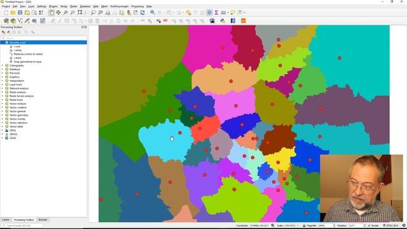Select the Zoom In tool
Viewport: 407px width, 229px height.
pyautogui.click(x=66, y=13)
